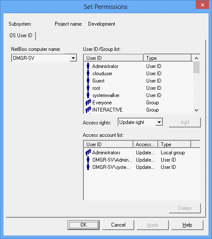Click the user icon beside Guest
Screen dimensions: 212x239
(88, 81)
